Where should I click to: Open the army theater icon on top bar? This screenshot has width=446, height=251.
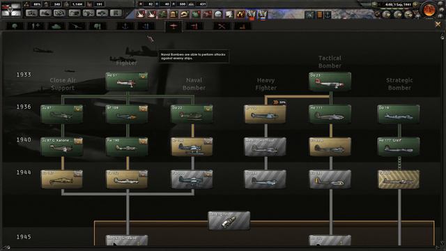pos(309,15)
